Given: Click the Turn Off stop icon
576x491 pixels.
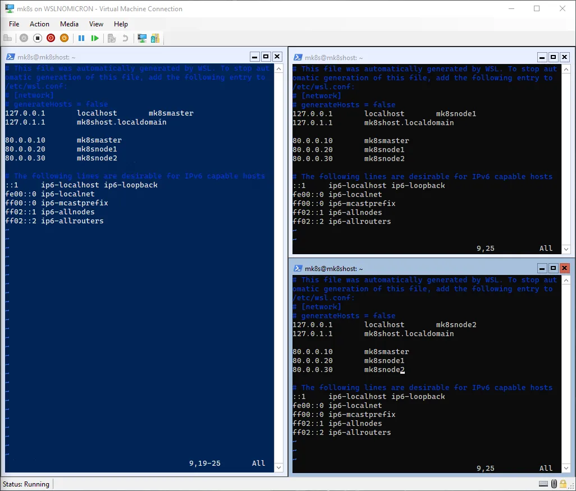Looking at the screenshot, I should pyautogui.click(x=37, y=38).
